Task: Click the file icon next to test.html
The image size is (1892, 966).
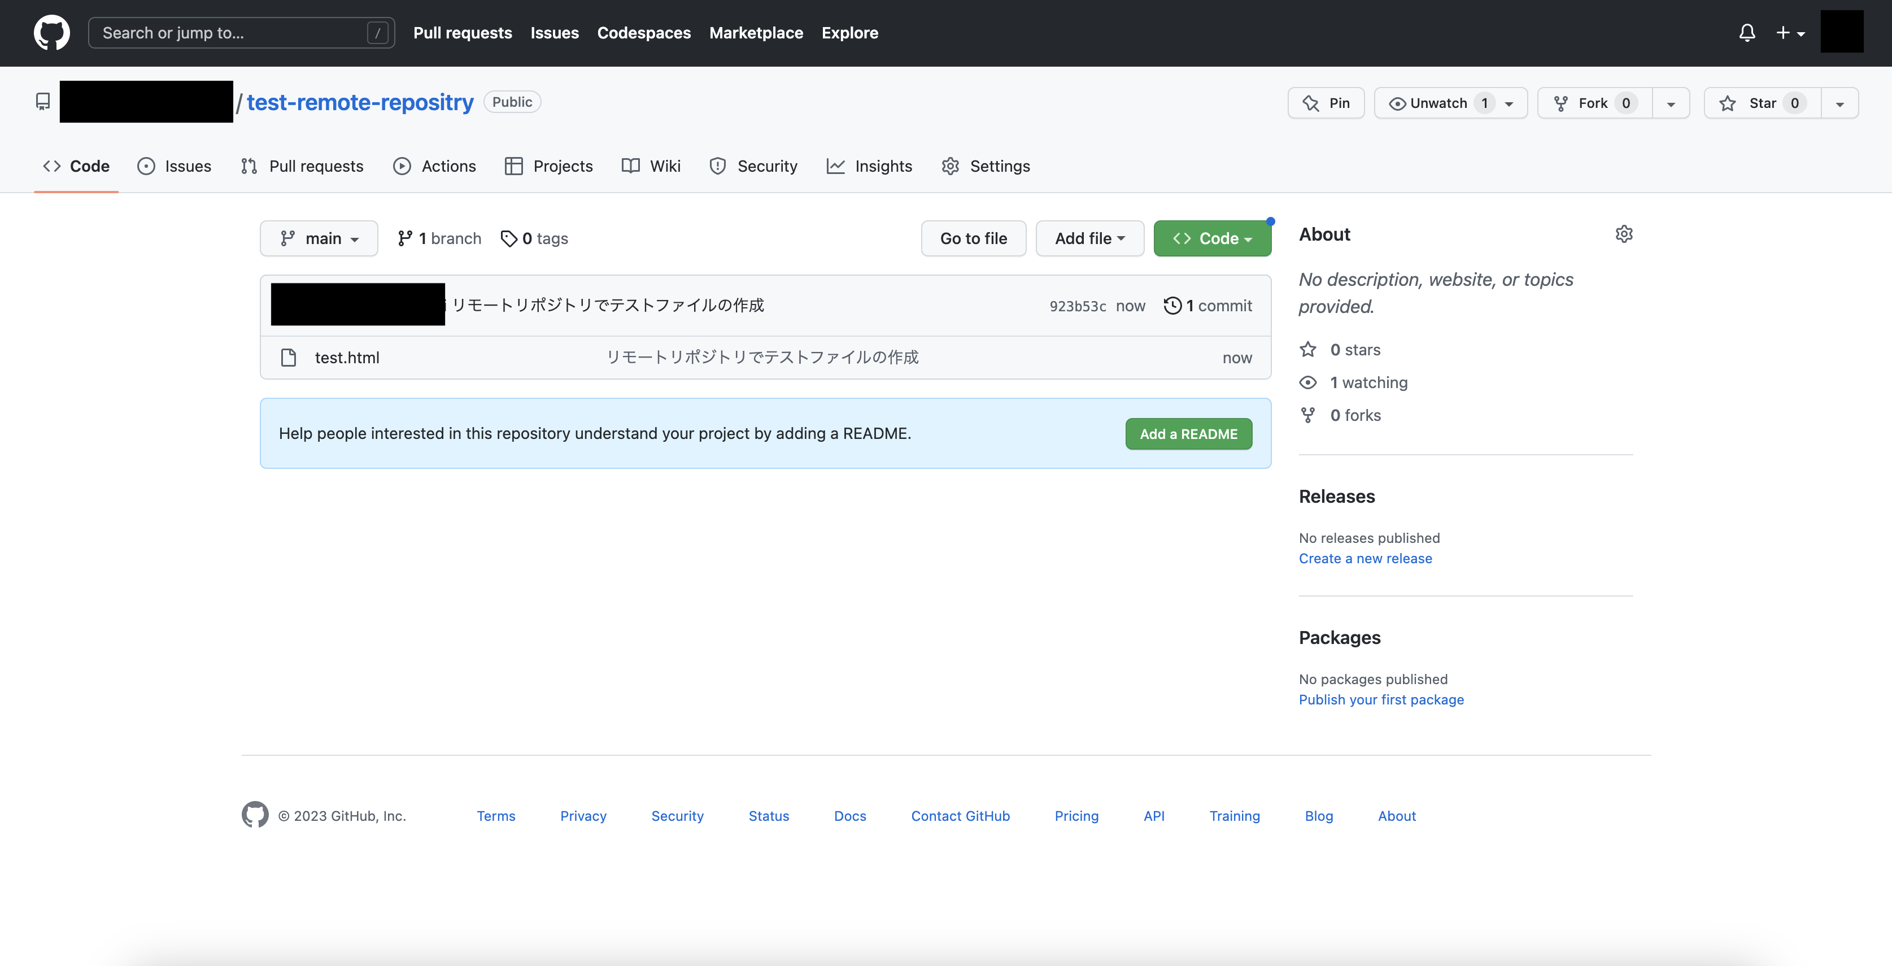Action: tap(289, 358)
